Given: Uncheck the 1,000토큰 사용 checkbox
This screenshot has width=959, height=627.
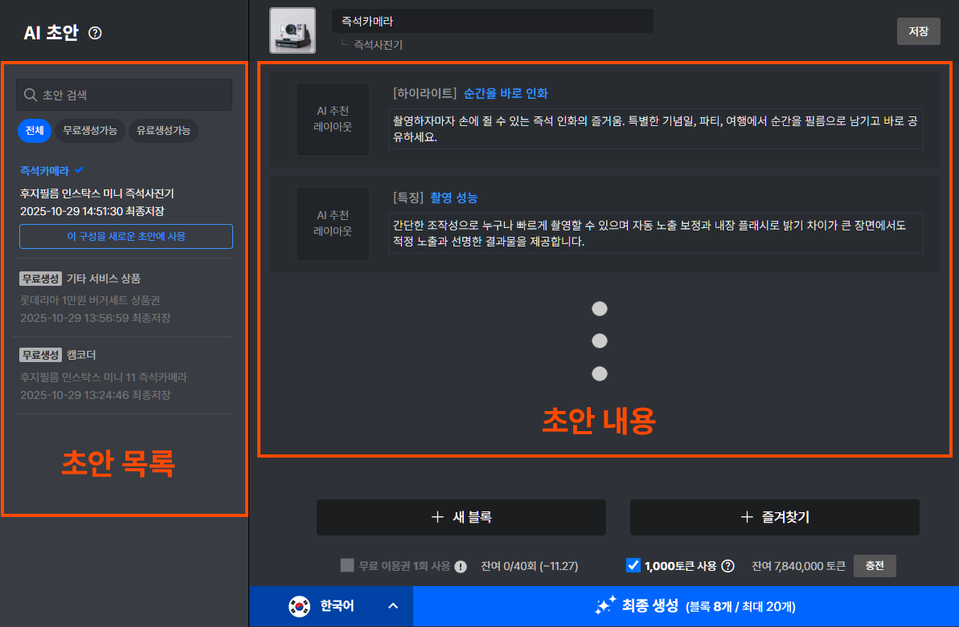Looking at the screenshot, I should click(x=634, y=566).
